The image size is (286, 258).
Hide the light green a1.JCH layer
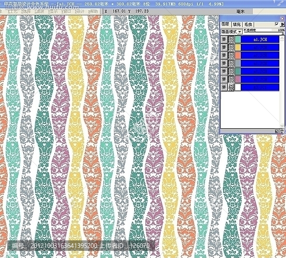(224, 40)
